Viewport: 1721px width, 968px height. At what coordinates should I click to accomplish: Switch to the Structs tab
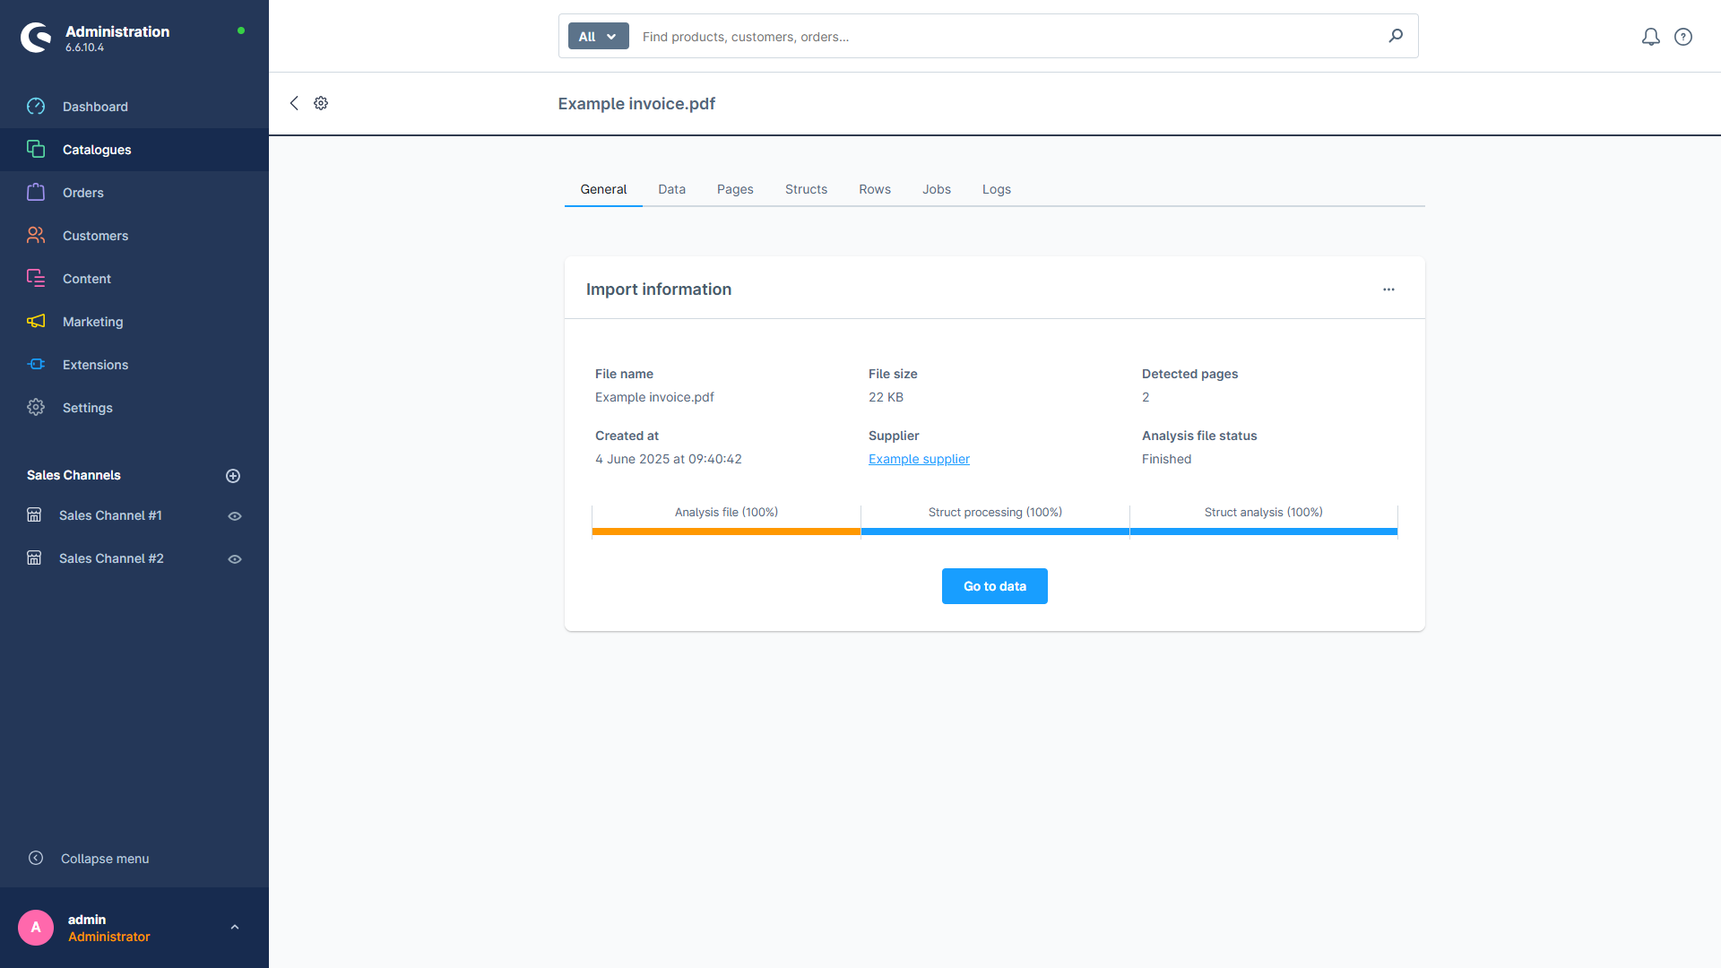tap(806, 189)
